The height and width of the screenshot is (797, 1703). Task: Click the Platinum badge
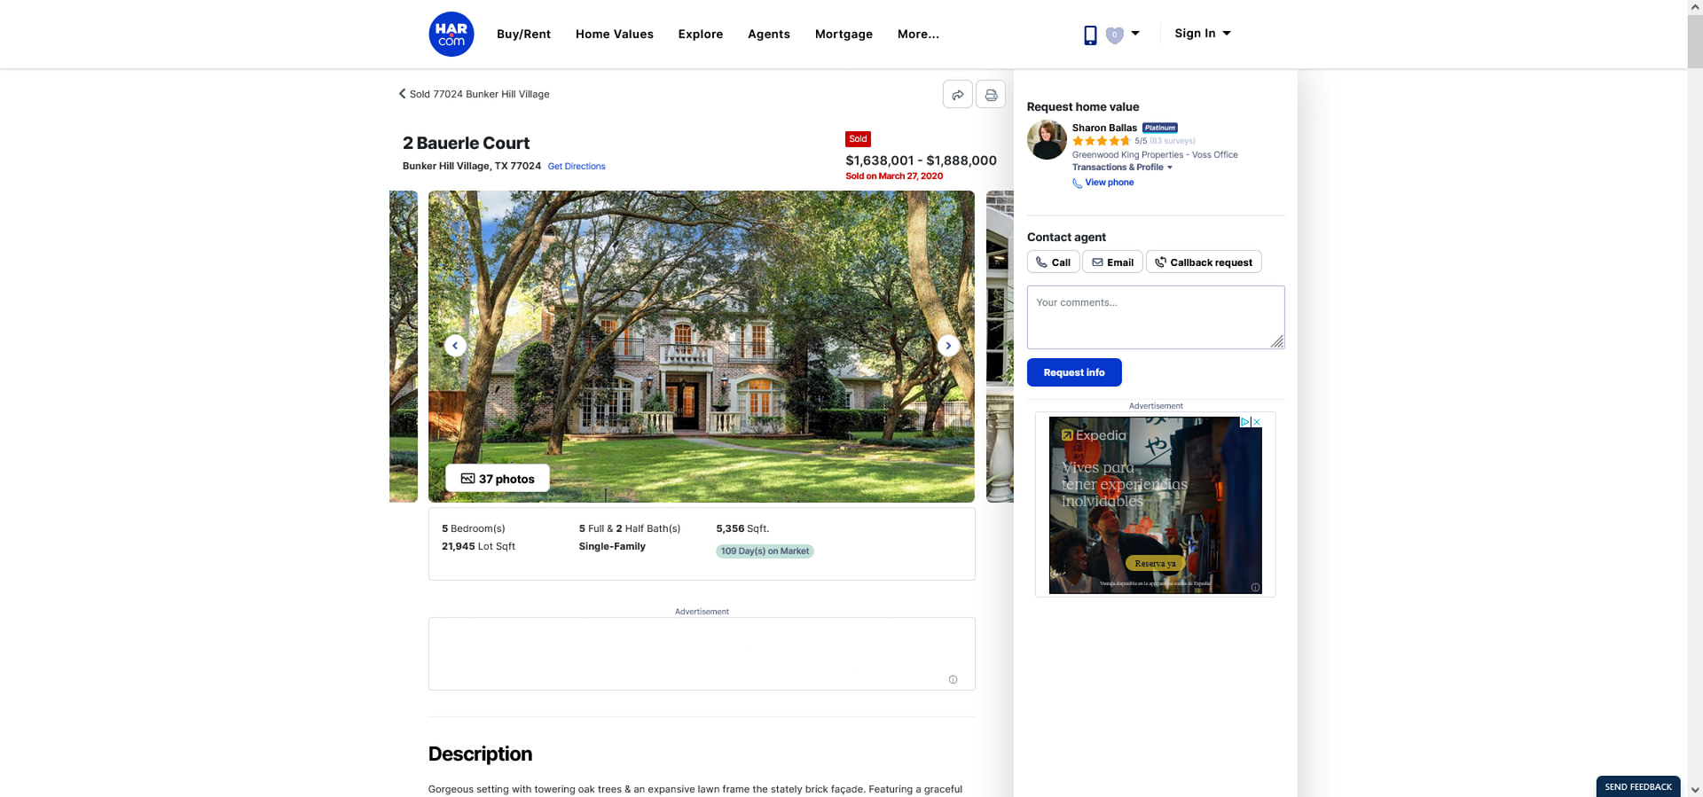click(1160, 128)
